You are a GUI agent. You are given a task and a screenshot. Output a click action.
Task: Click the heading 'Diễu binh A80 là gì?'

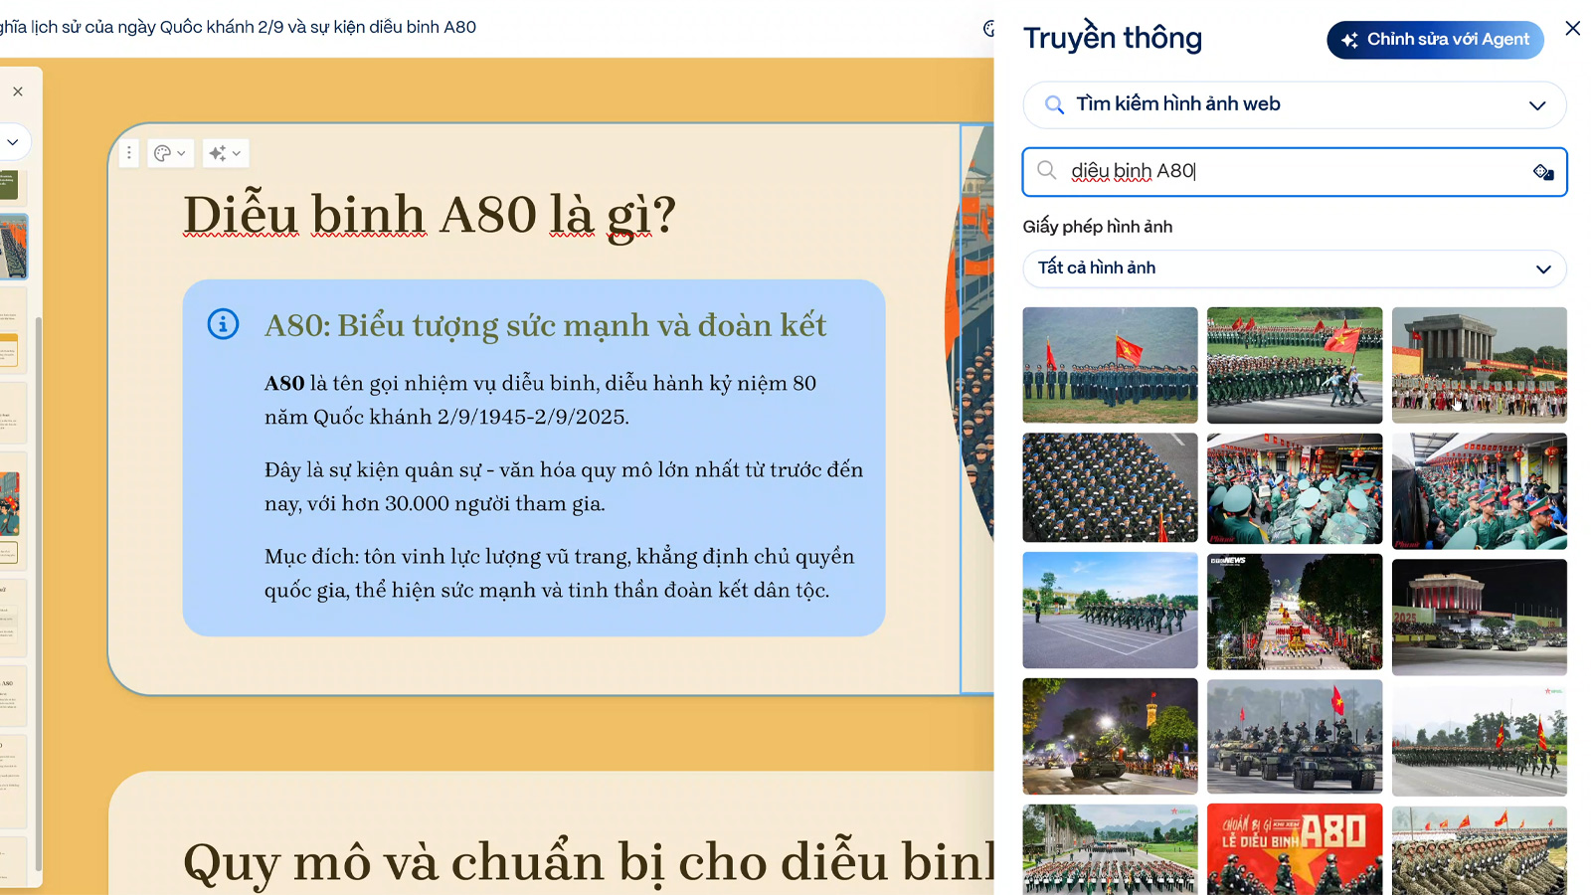pyautogui.click(x=430, y=215)
